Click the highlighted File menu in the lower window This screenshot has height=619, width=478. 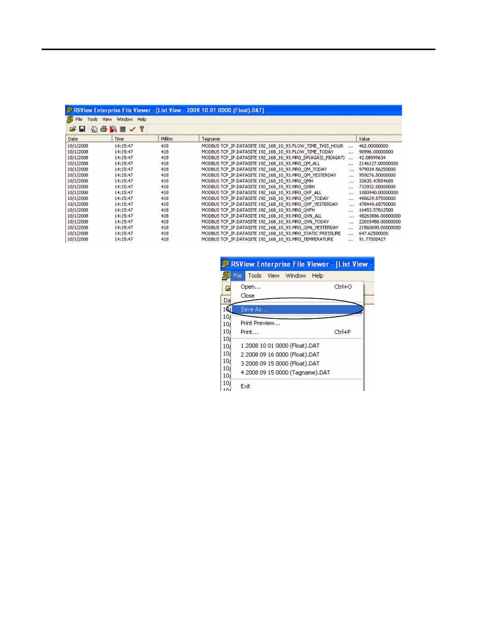237,276
